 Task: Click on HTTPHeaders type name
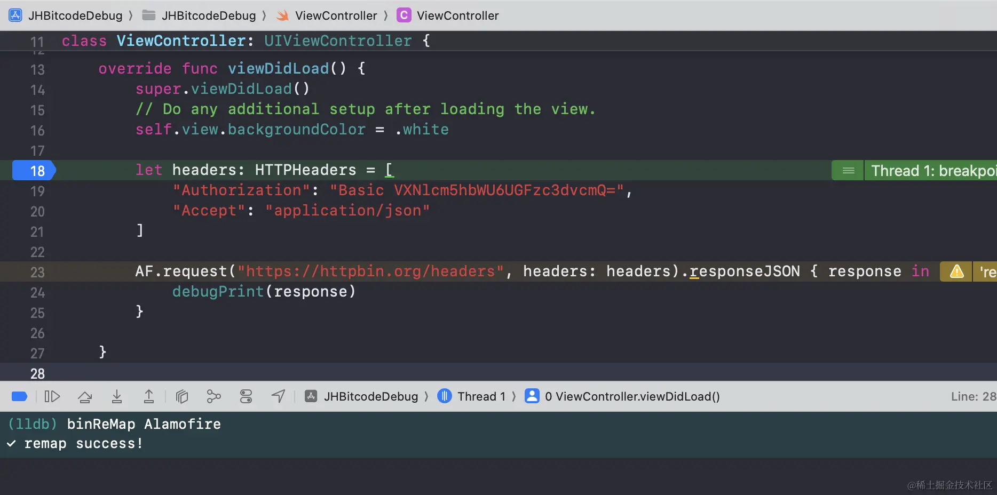coord(305,170)
